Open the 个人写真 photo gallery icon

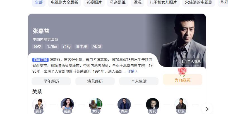click(184, 61)
